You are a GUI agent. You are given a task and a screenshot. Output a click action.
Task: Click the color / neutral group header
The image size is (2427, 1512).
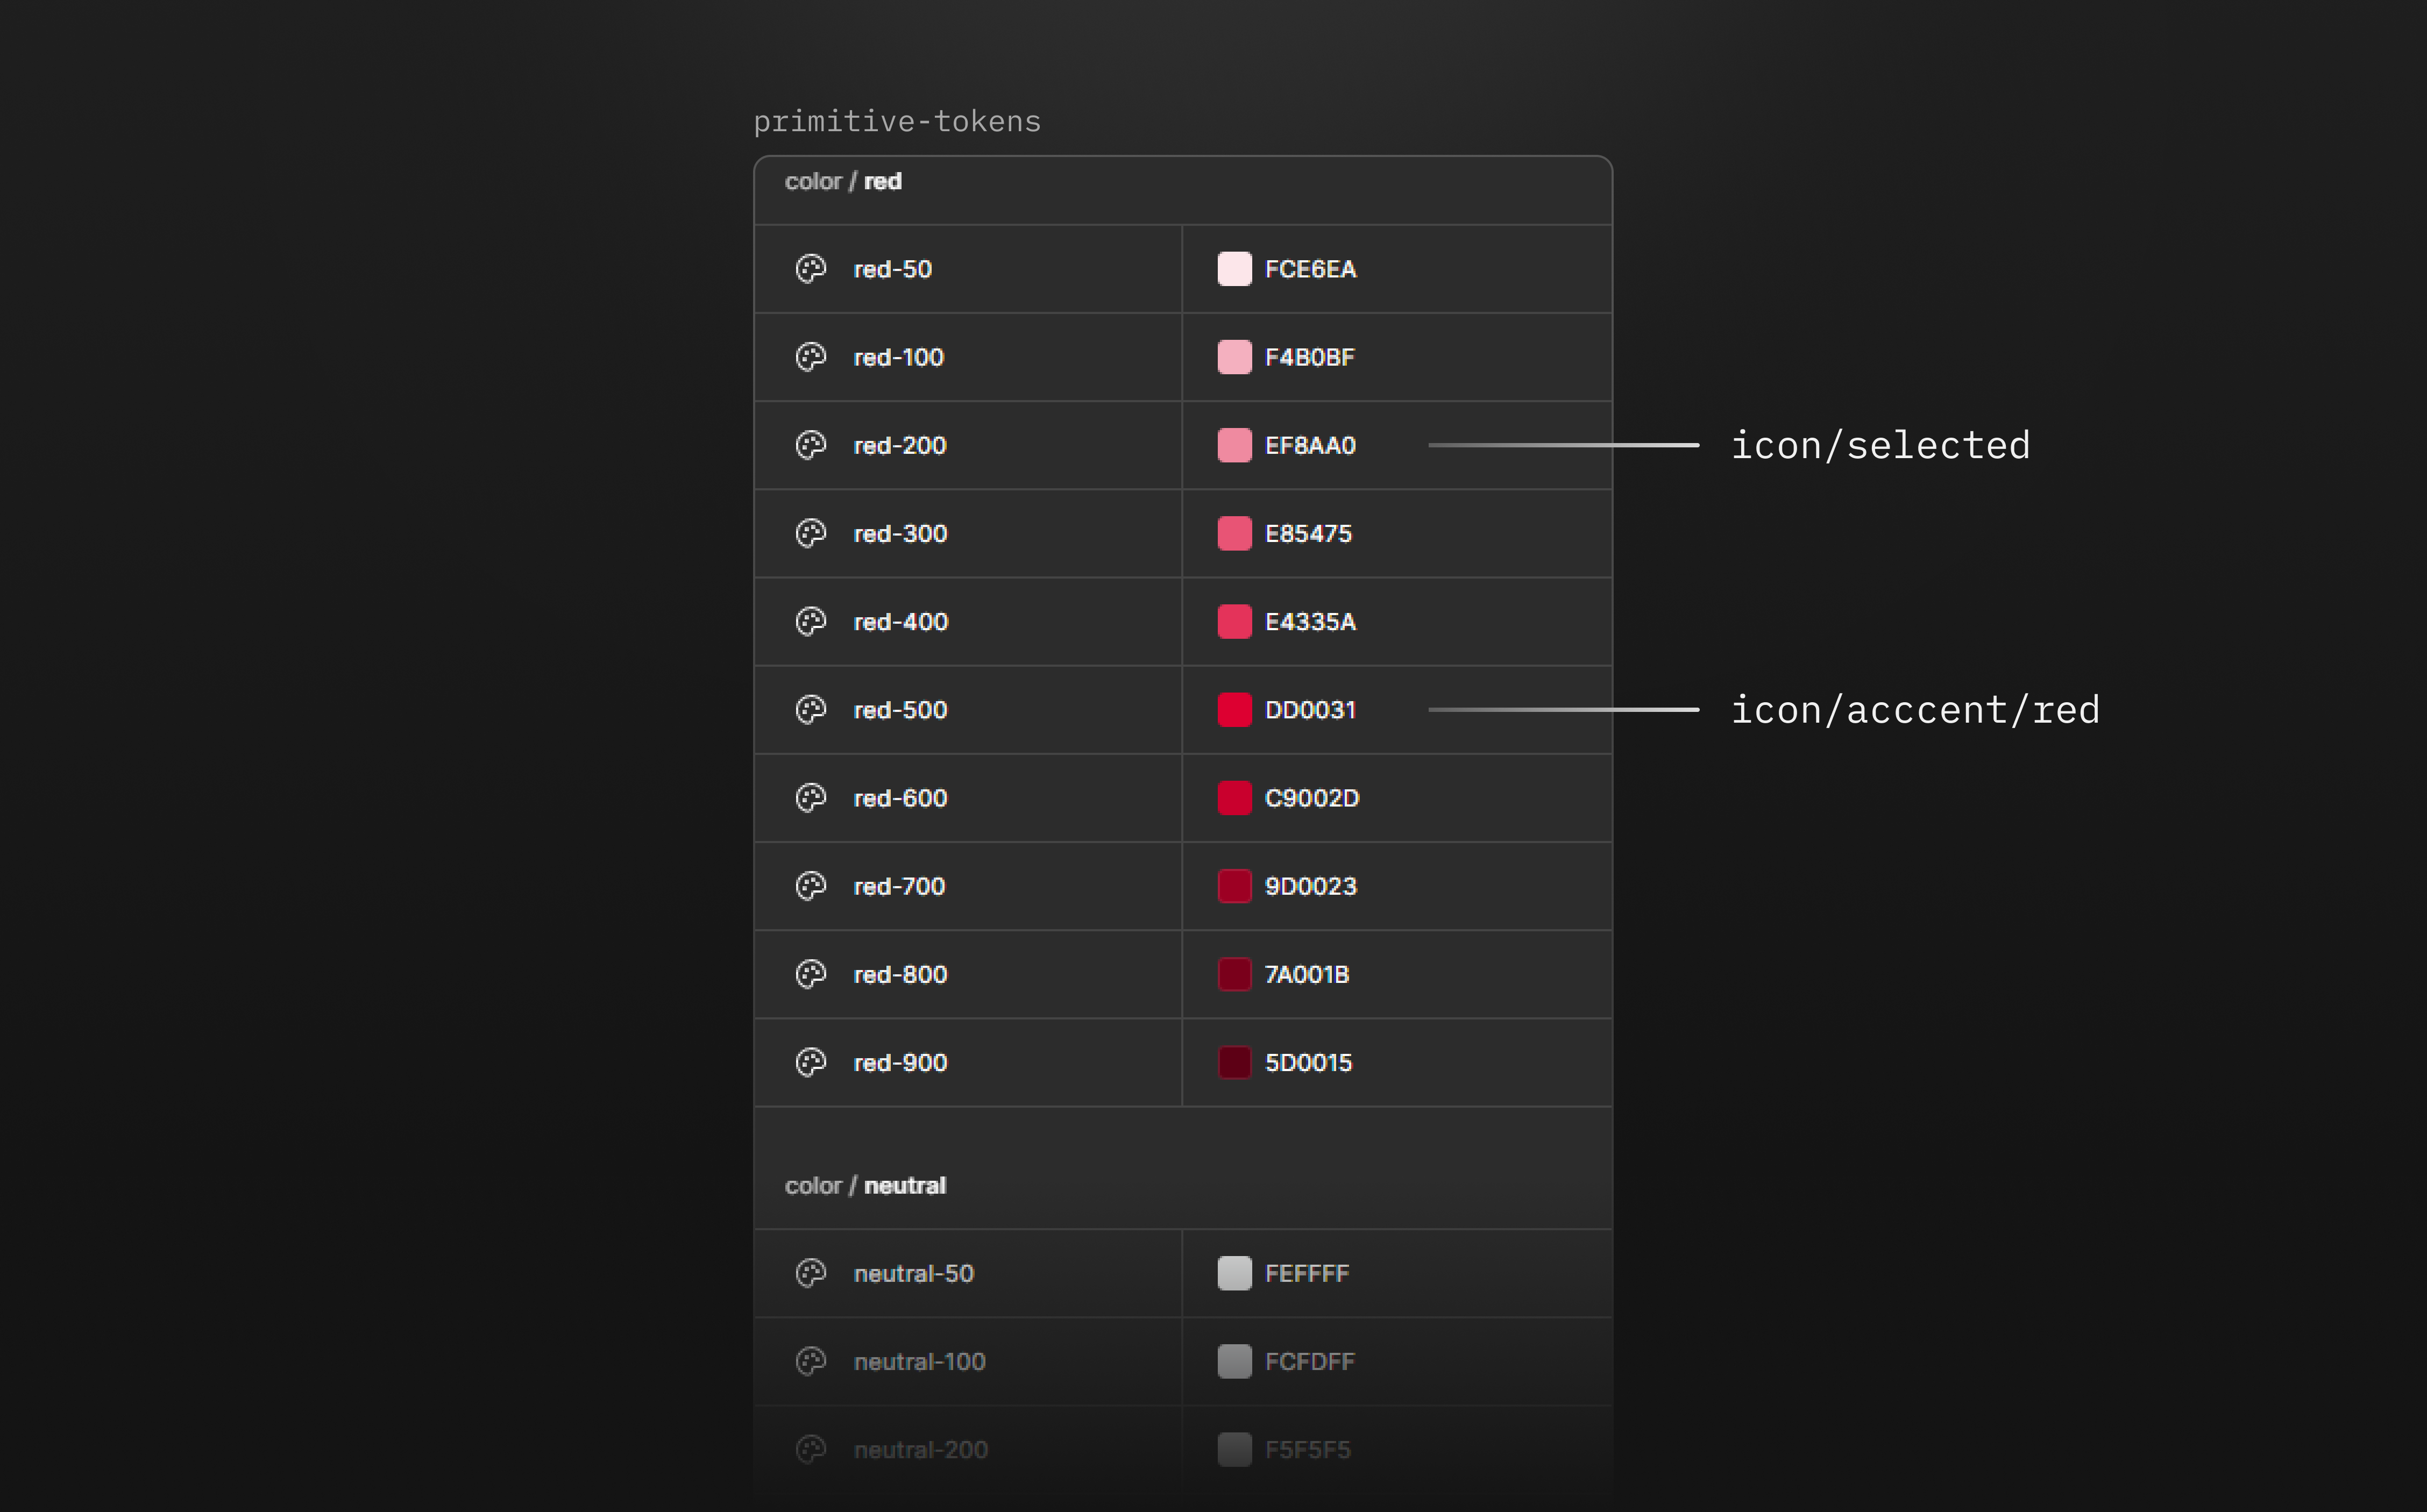[865, 1186]
